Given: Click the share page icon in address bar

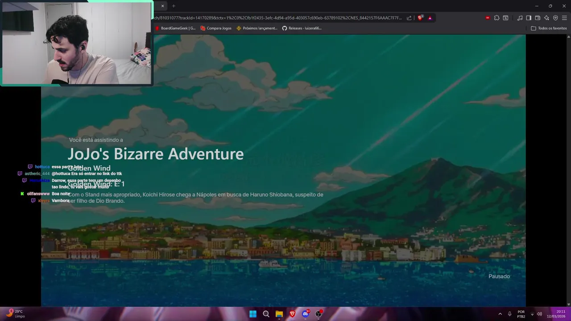Looking at the screenshot, I should click(409, 18).
